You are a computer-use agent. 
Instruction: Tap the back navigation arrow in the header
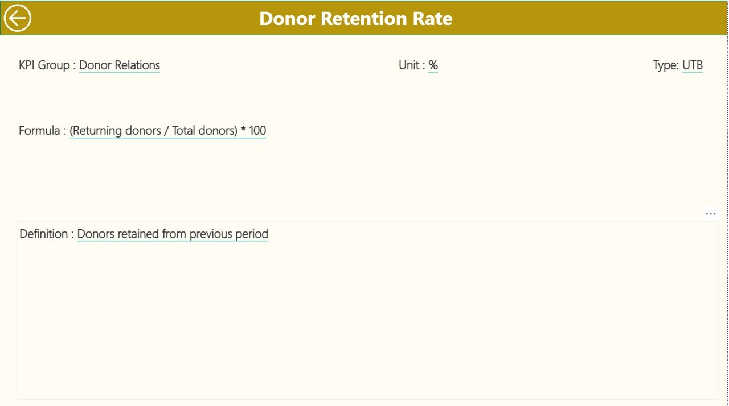click(x=18, y=18)
